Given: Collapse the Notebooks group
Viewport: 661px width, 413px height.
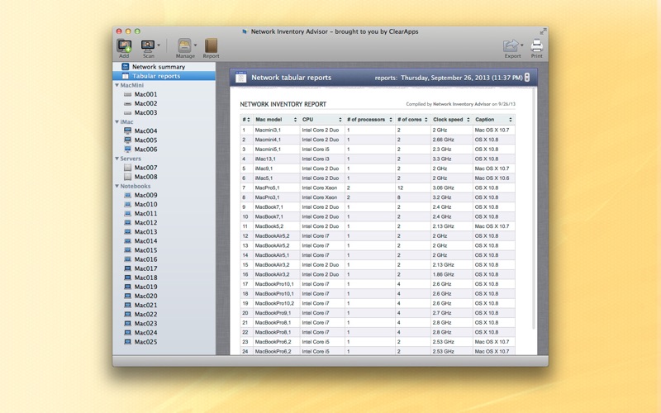Looking at the screenshot, I should pyautogui.click(x=117, y=186).
